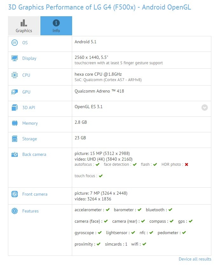Click the proximity checkmark
The image size is (218, 265).
(x=99, y=244)
